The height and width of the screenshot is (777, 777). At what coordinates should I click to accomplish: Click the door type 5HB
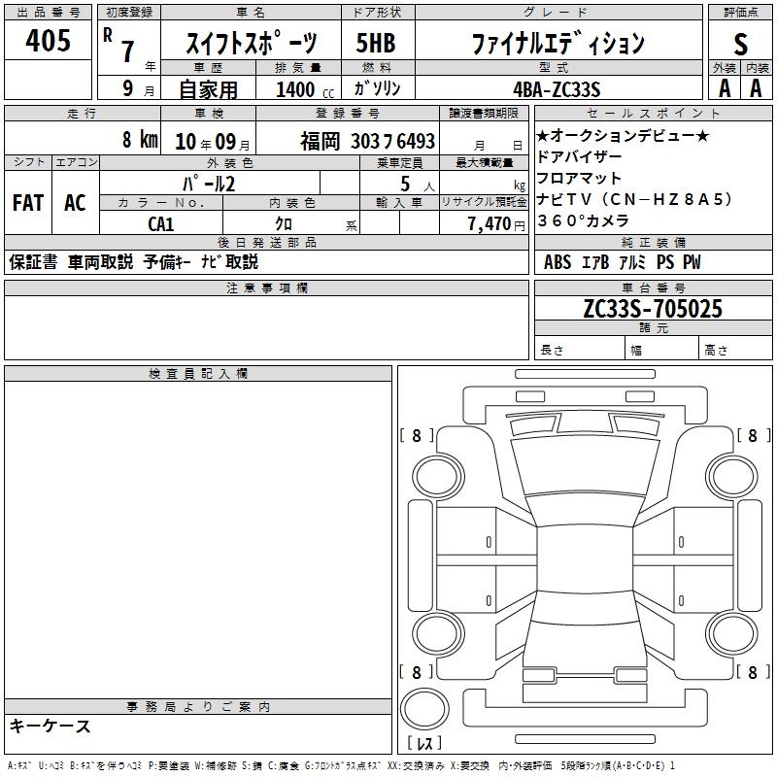pyautogui.click(x=376, y=43)
